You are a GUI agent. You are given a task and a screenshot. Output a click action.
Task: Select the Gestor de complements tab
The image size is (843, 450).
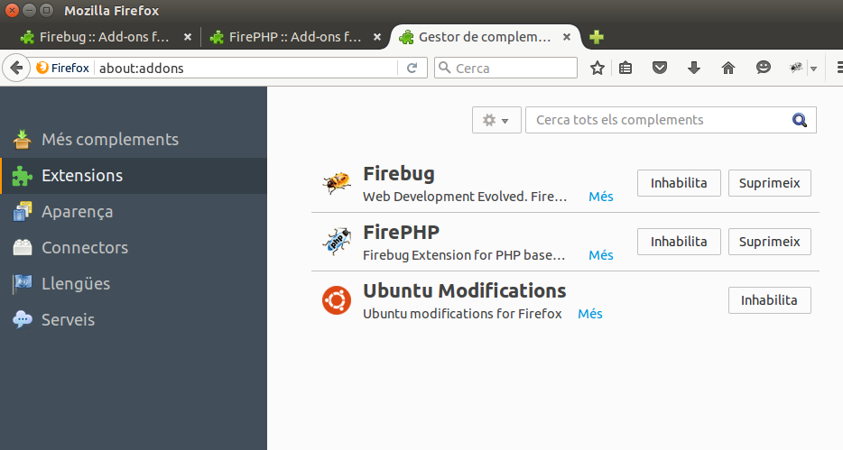(x=484, y=37)
